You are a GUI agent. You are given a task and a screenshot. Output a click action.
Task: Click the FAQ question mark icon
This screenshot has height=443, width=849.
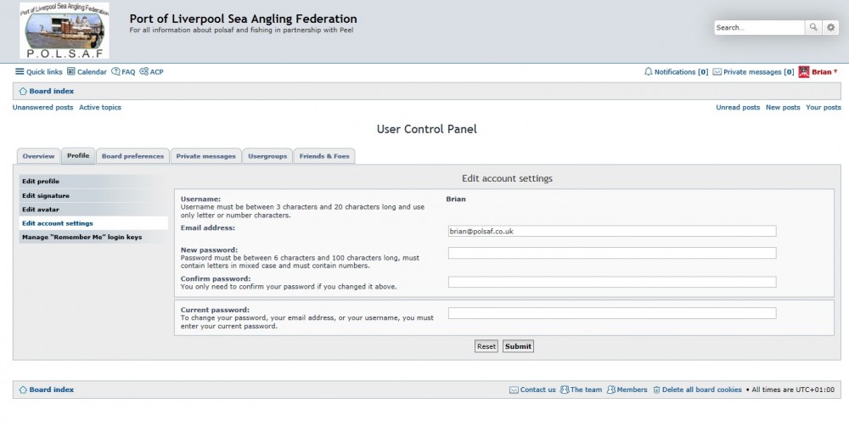(115, 71)
